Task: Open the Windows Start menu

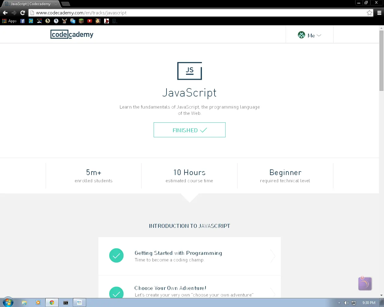Action: [8, 303]
